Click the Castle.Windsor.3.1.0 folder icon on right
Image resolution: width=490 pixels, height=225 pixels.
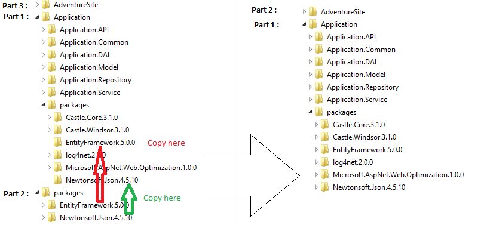(x=325, y=137)
